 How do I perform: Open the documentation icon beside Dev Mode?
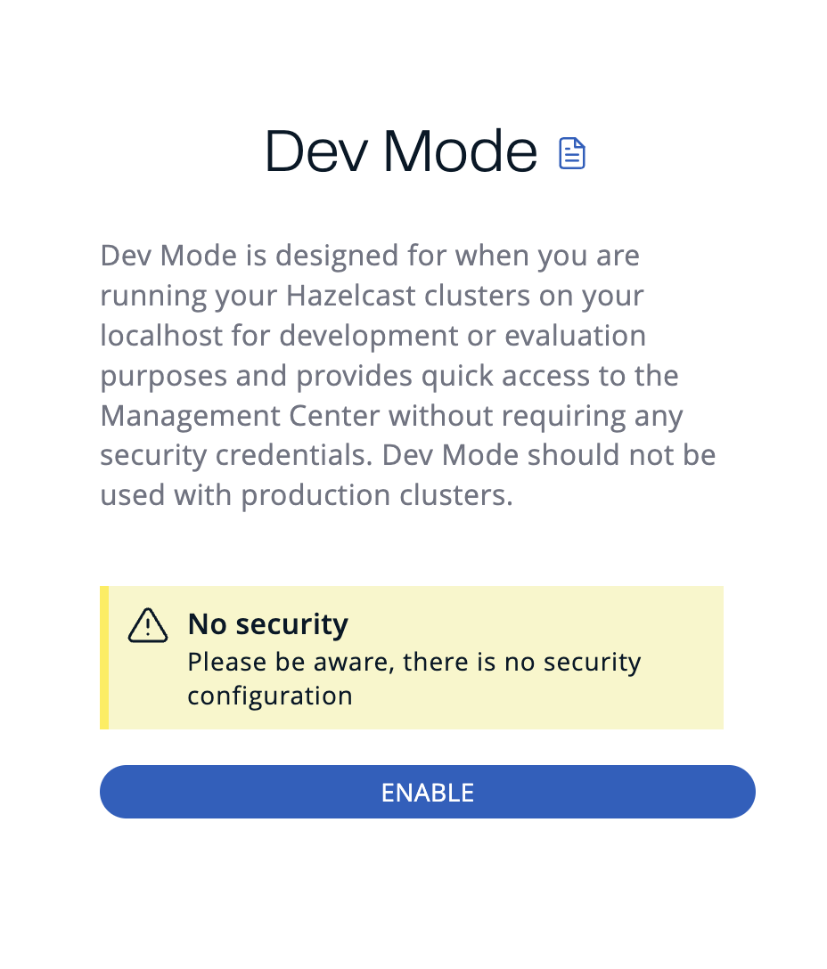(573, 152)
